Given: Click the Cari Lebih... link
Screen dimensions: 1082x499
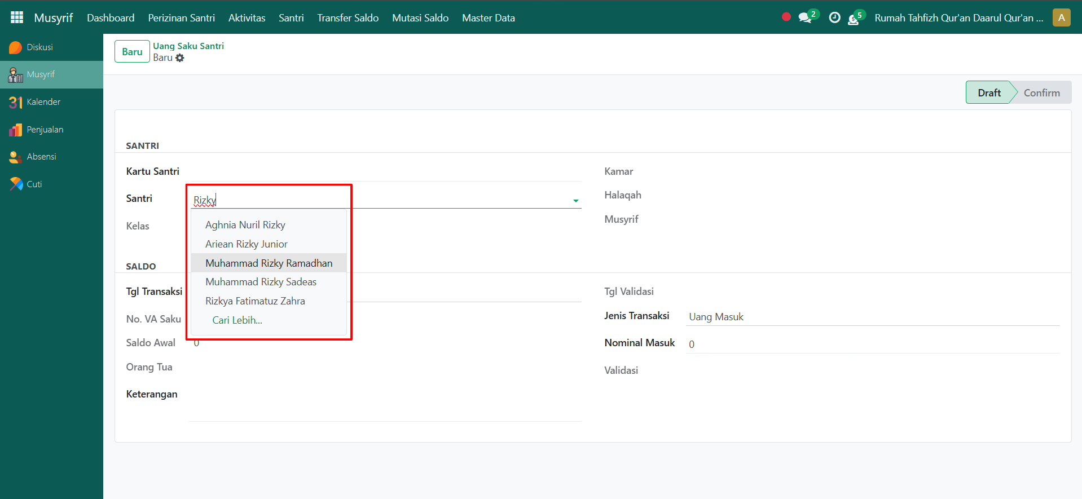Looking at the screenshot, I should click(x=237, y=320).
